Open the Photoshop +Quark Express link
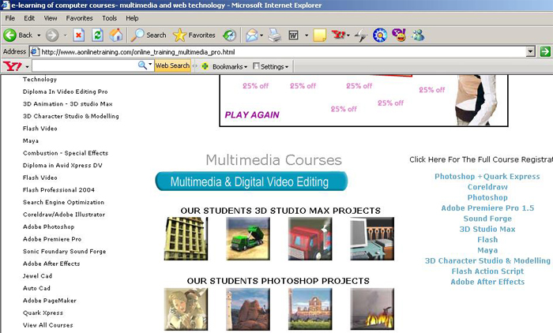Image resolution: width=553 pixels, height=333 pixels. pos(487,176)
